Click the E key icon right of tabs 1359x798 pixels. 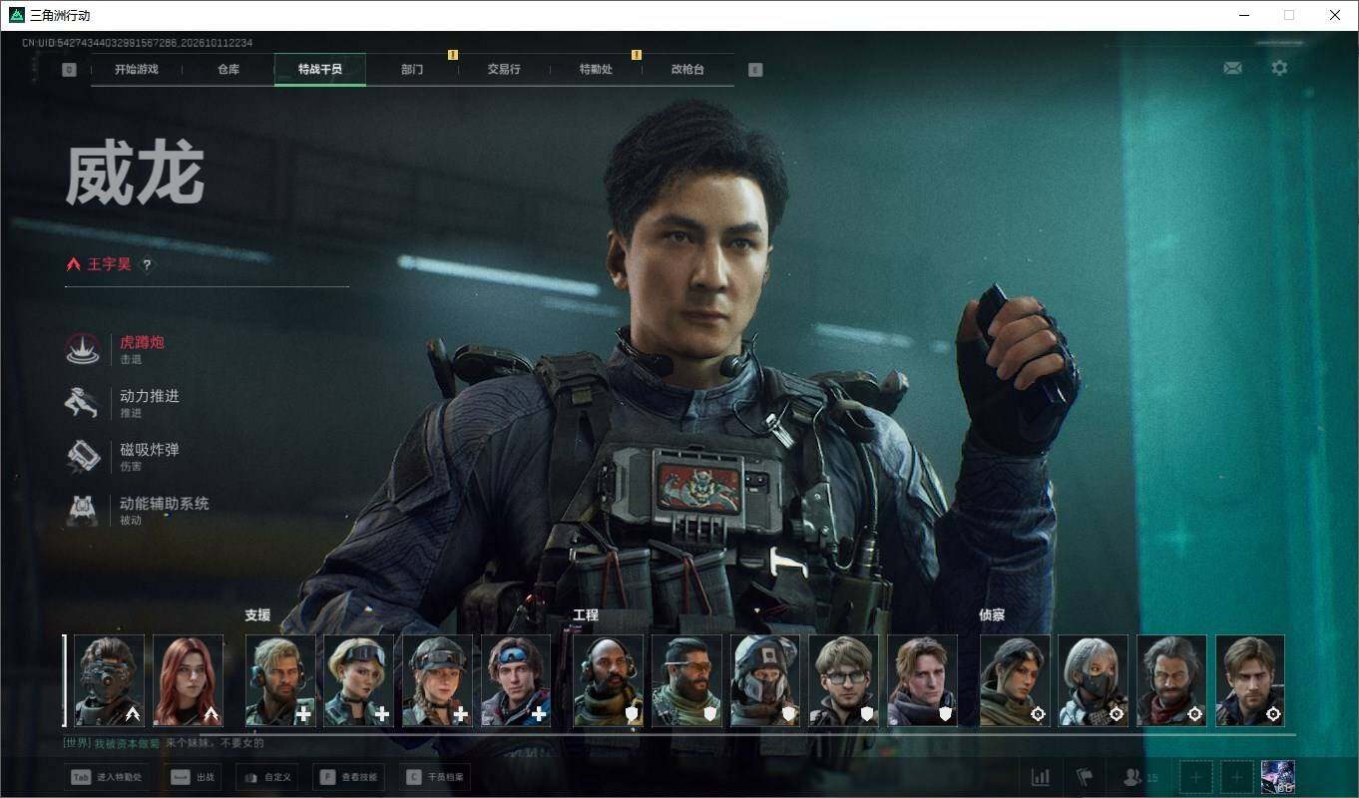(755, 70)
